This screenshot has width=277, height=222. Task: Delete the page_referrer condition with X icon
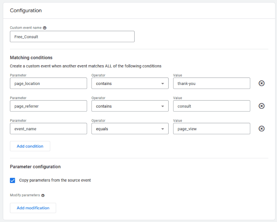[x=261, y=106]
